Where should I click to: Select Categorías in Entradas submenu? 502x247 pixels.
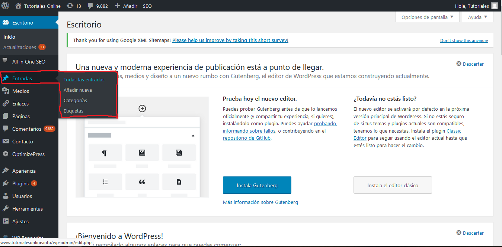click(x=76, y=100)
